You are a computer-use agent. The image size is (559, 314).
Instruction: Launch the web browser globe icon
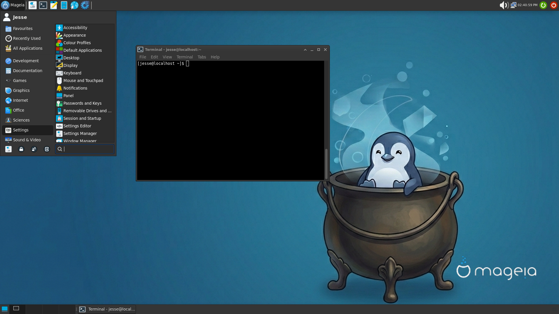point(75,5)
